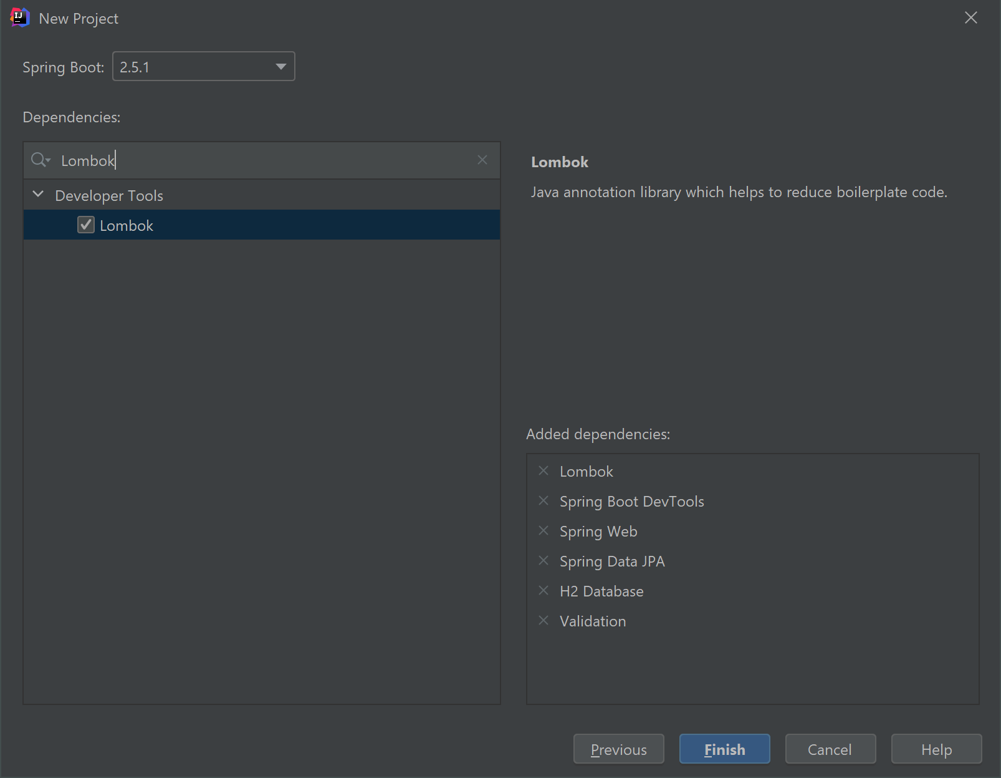Screen dimensions: 1001x778
Task: Collapse the Developer Tools category
Action: pos(38,195)
